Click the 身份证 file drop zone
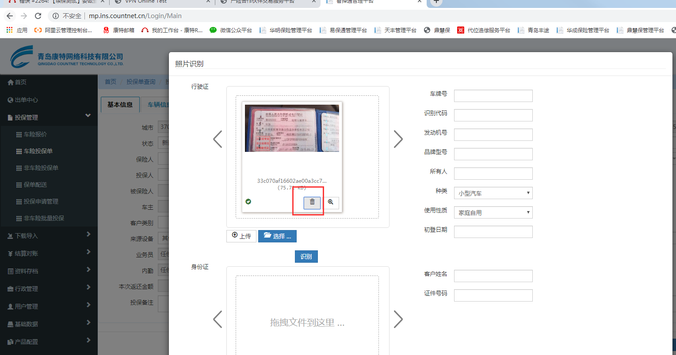 tap(307, 315)
